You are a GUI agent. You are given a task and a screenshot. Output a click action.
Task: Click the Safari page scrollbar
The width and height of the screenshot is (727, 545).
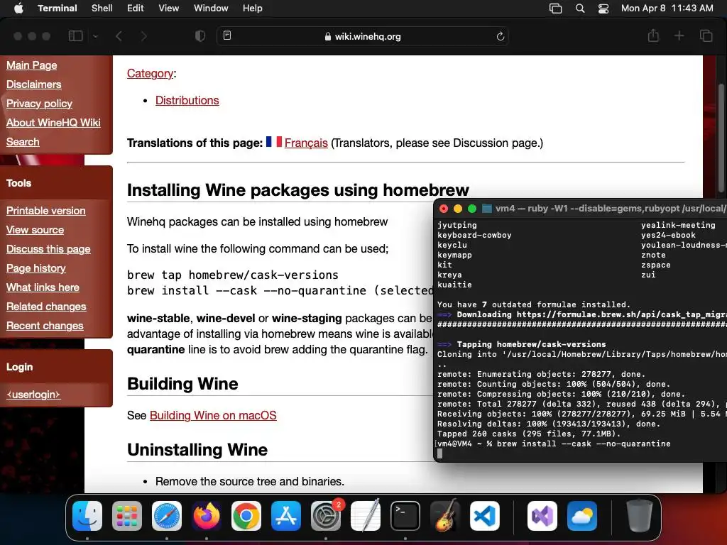tap(721, 137)
